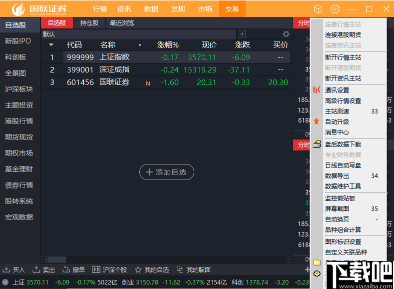Open 港股行情 in sidebar

click(20, 121)
